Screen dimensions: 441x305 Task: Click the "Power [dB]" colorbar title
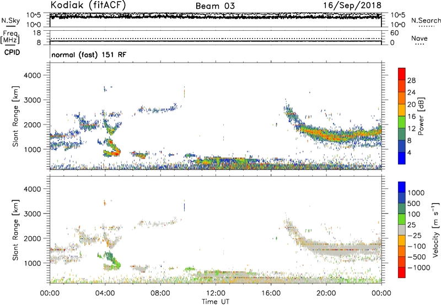click(421, 116)
